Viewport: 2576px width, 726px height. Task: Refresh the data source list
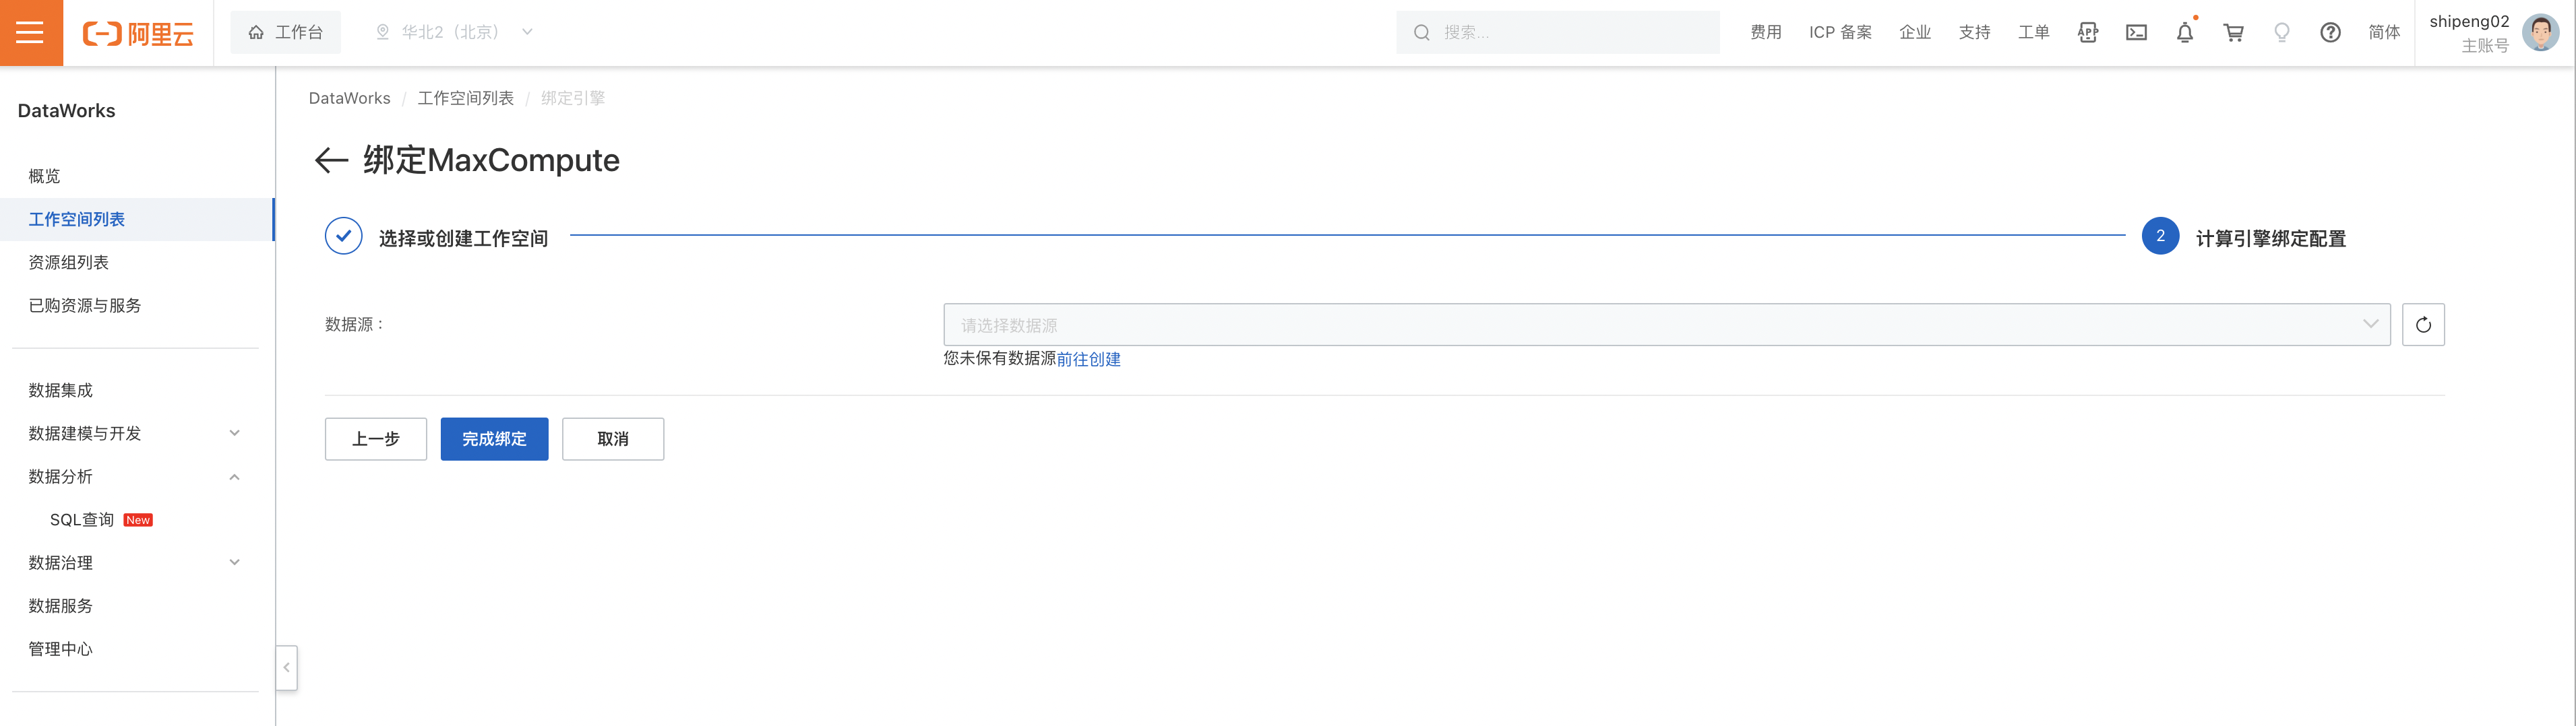[2423, 325]
